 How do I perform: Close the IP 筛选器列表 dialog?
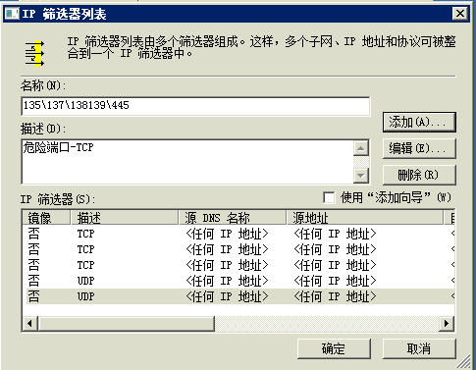click(459, 14)
